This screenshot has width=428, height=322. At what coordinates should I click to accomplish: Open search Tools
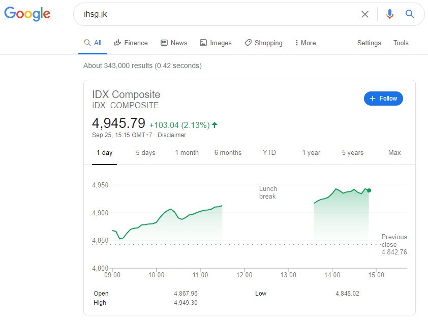click(x=401, y=43)
